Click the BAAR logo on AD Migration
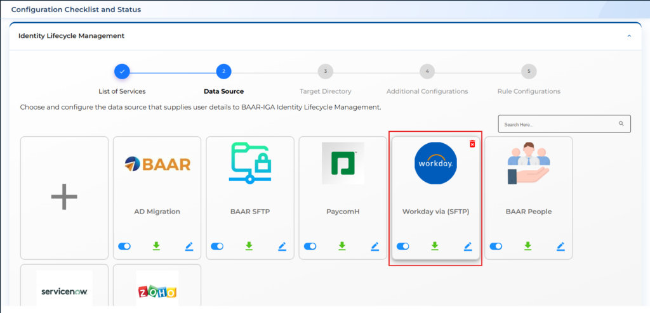Screen dimensions: 650x313 (157, 163)
